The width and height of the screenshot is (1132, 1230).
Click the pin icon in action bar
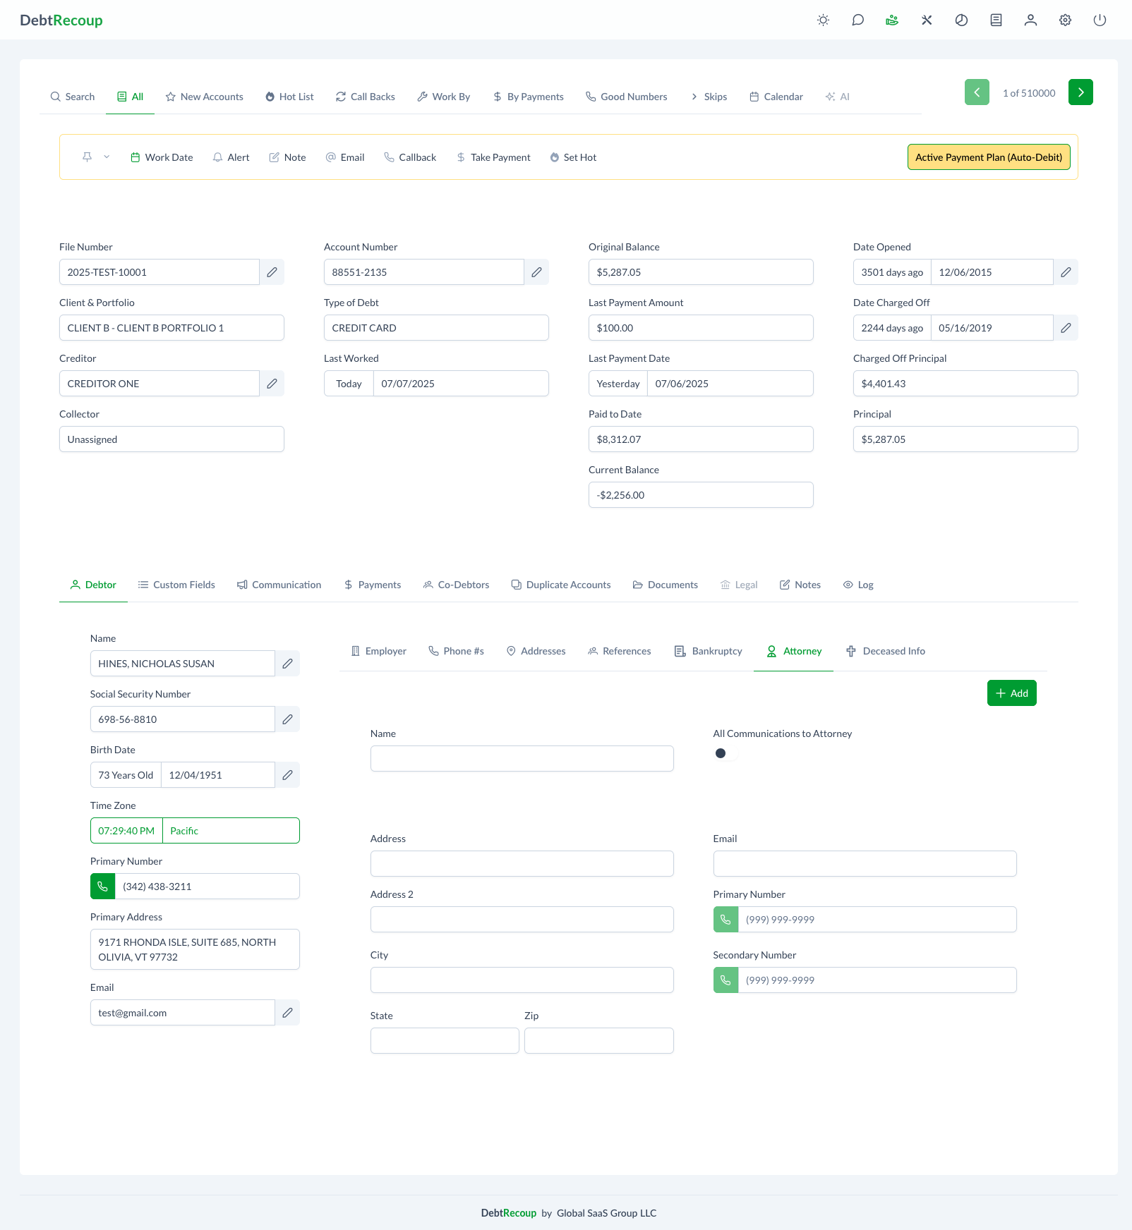click(88, 157)
